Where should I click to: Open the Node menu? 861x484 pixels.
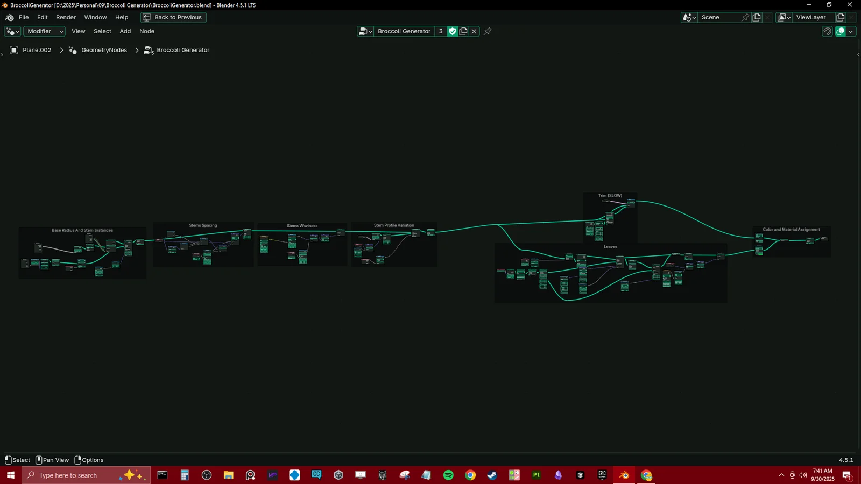[x=147, y=31]
